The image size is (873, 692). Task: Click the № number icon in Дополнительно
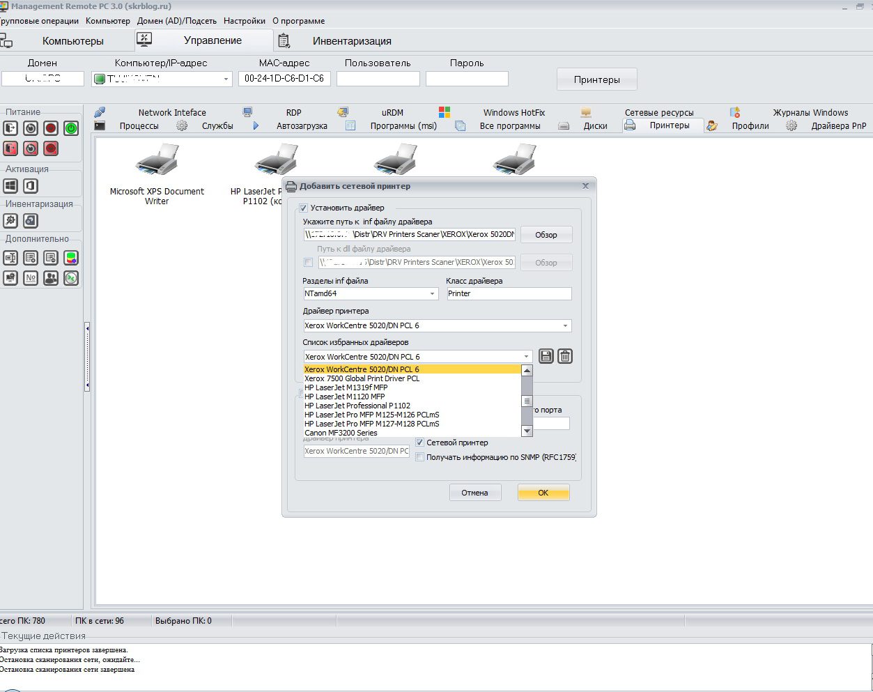31,278
